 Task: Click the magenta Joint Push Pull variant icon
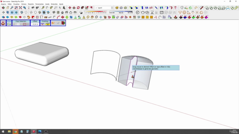[x=206, y=17]
